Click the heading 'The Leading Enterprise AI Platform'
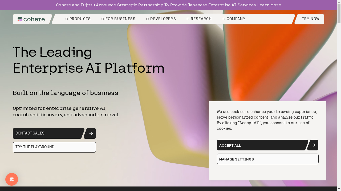 click(88, 60)
